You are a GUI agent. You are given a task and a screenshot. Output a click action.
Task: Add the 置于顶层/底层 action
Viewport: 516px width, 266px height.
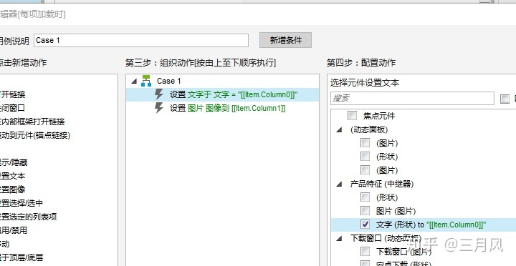[21, 257]
